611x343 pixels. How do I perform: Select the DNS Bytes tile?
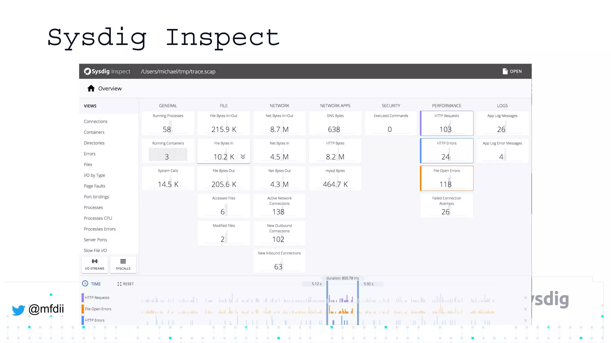[335, 123]
